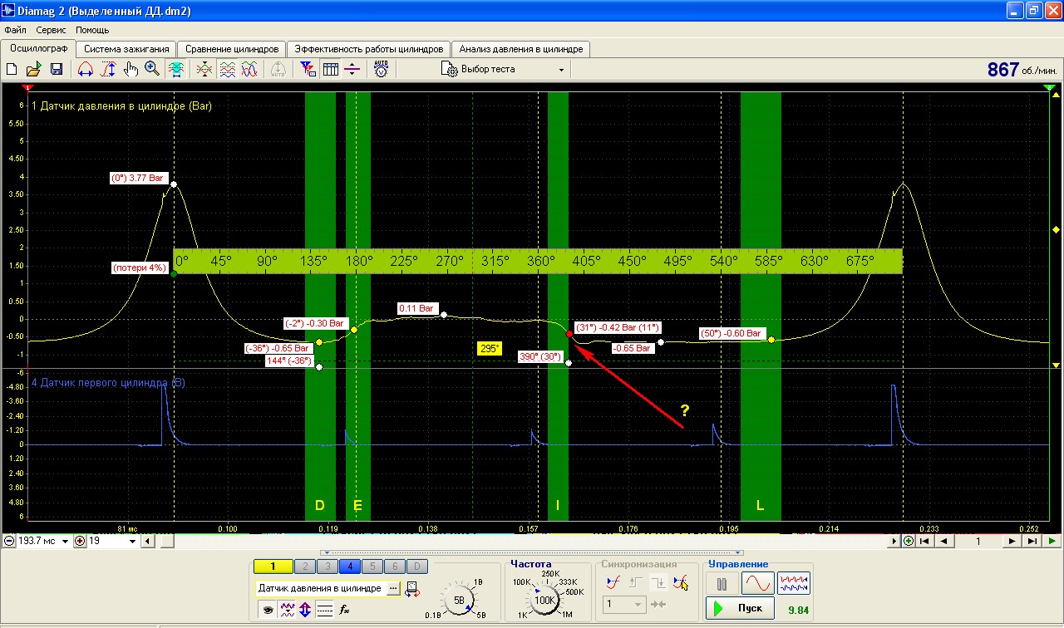
Task: Open the Файл menu
Action: tap(15, 30)
